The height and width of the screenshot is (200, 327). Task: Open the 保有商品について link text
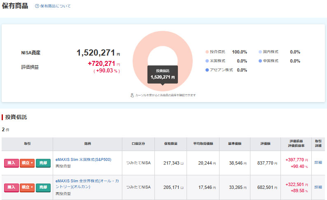[x=55, y=6]
